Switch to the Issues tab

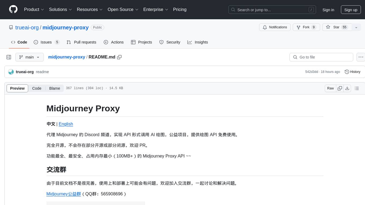pos(46,42)
